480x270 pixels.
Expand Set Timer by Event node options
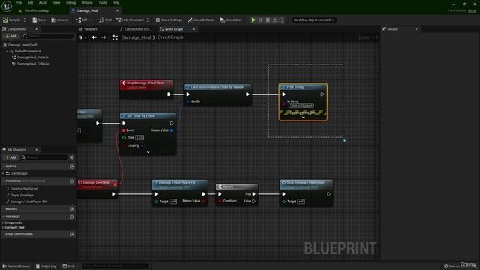[148, 152]
